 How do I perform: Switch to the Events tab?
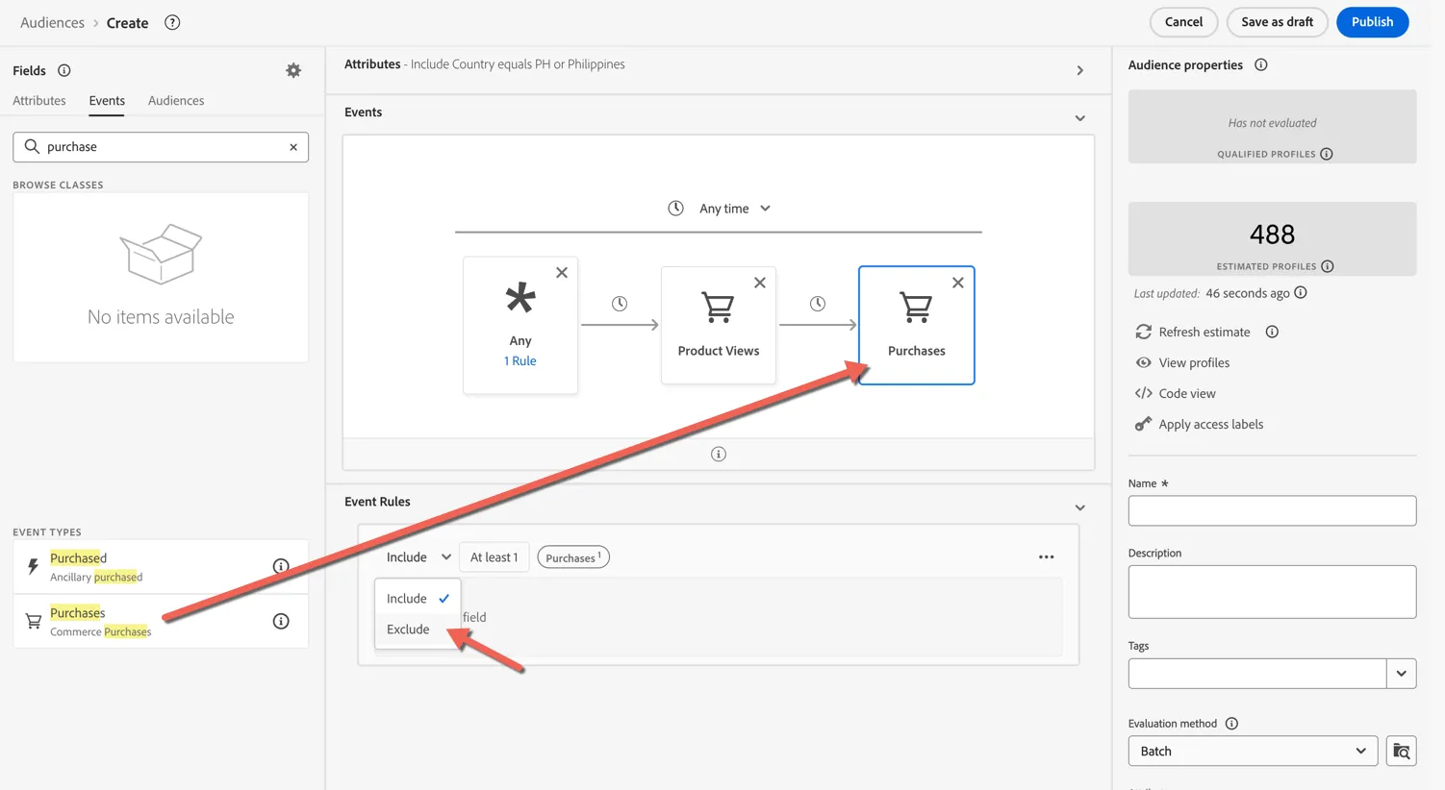[x=107, y=101]
